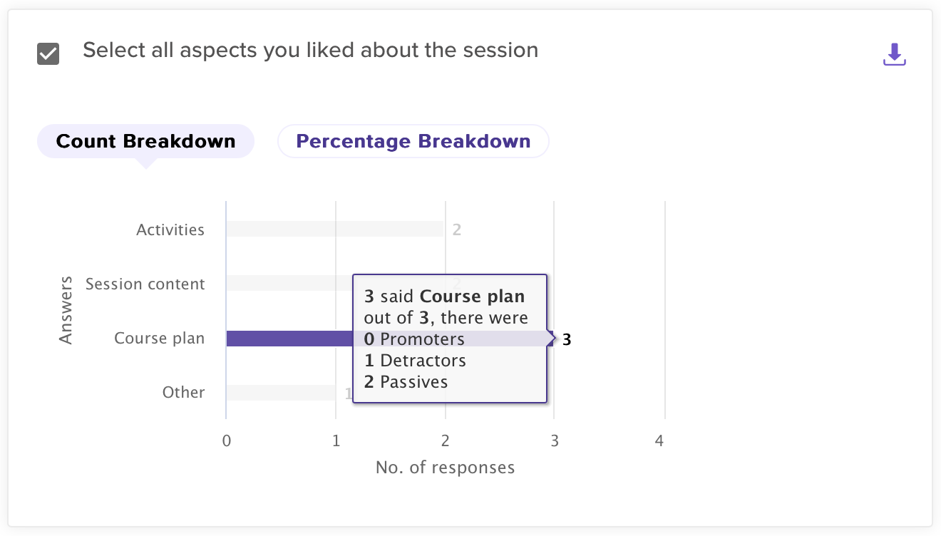This screenshot has height=536, width=941.
Task: Click the question title text
Action: (x=310, y=51)
